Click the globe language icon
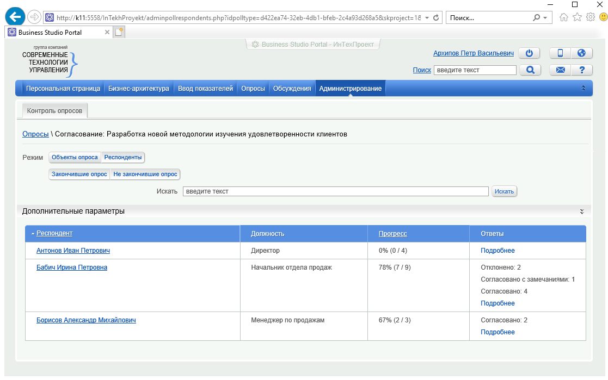Image resolution: width=608 pixels, height=380 pixels. pyautogui.click(x=581, y=53)
